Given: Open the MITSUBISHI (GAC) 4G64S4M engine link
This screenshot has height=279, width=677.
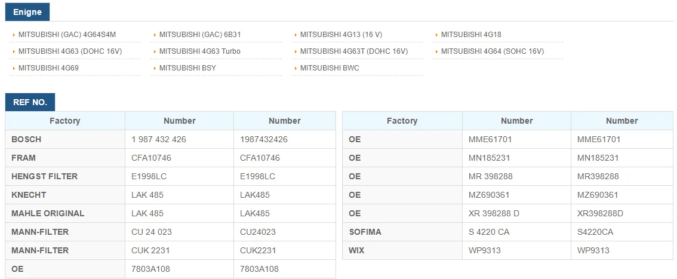Looking at the screenshot, I should 67,34.
